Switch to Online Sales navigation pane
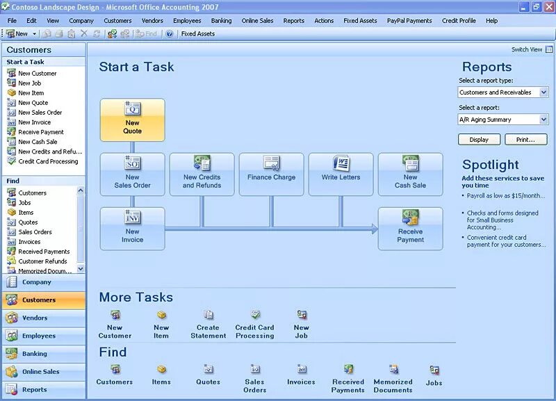The height and width of the screenshot is (401, 556). point(44,372)
